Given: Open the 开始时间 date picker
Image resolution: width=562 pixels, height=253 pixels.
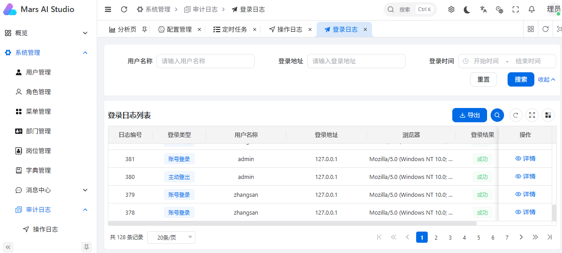Looking at the screenshot, I should click(486, 61).
